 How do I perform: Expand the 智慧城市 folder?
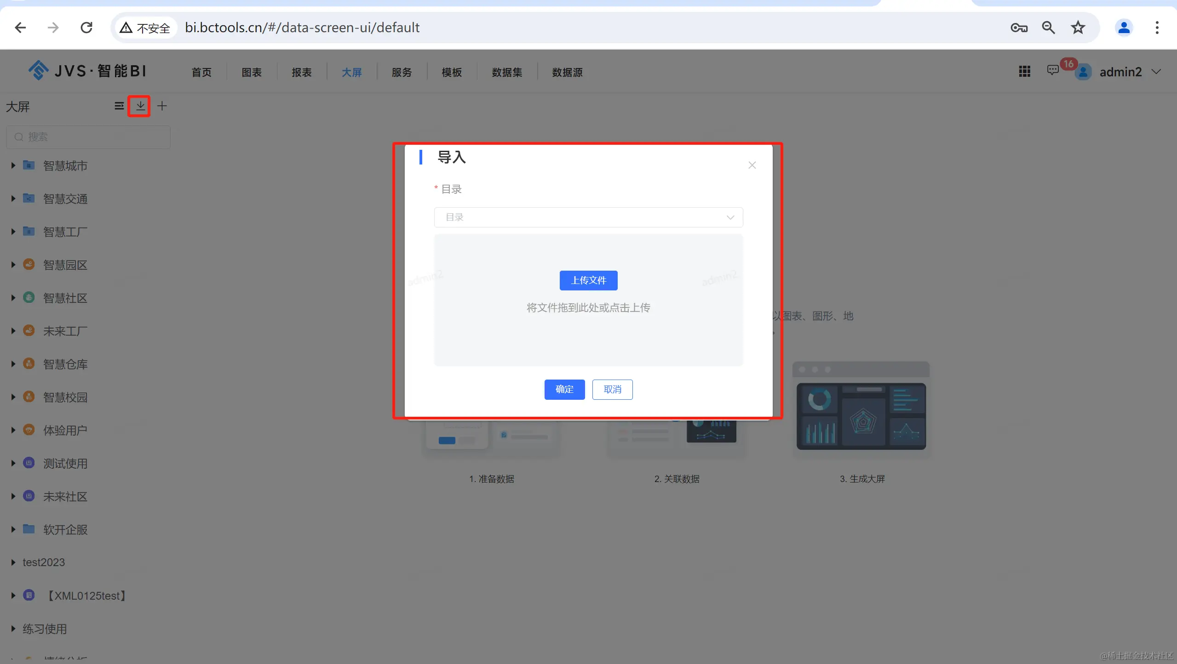13,165
